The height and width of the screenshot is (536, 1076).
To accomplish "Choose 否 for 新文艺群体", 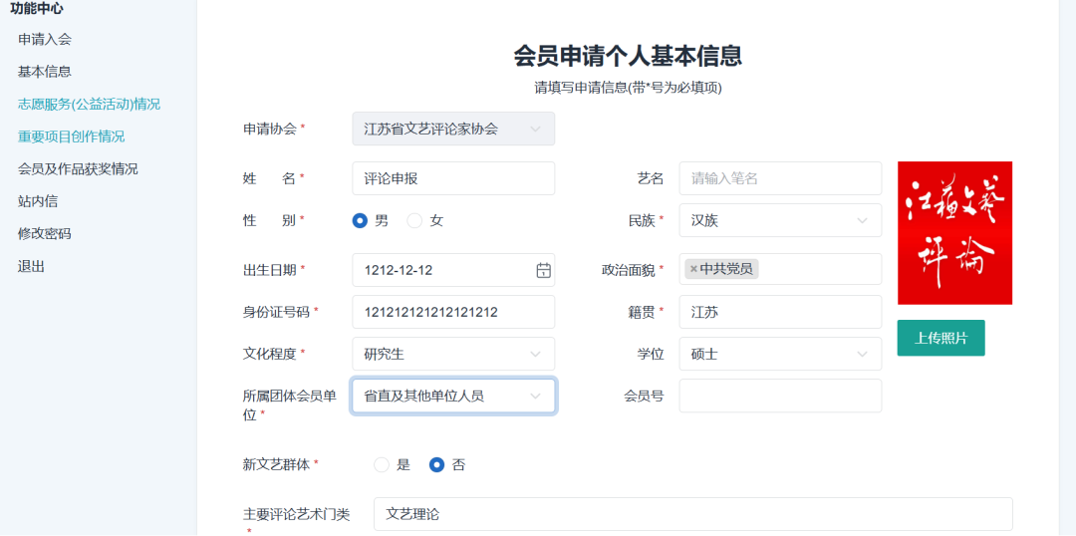I will (x=436, y=464).
